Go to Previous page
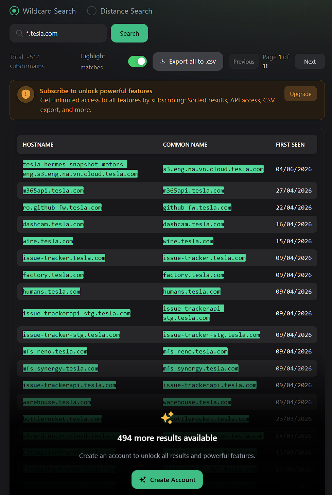The height and width of the screenshot is (495, 332). tap(244, 62)
